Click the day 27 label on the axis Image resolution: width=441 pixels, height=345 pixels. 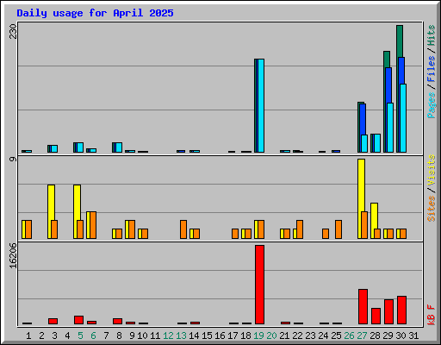(x=362, y=336)
